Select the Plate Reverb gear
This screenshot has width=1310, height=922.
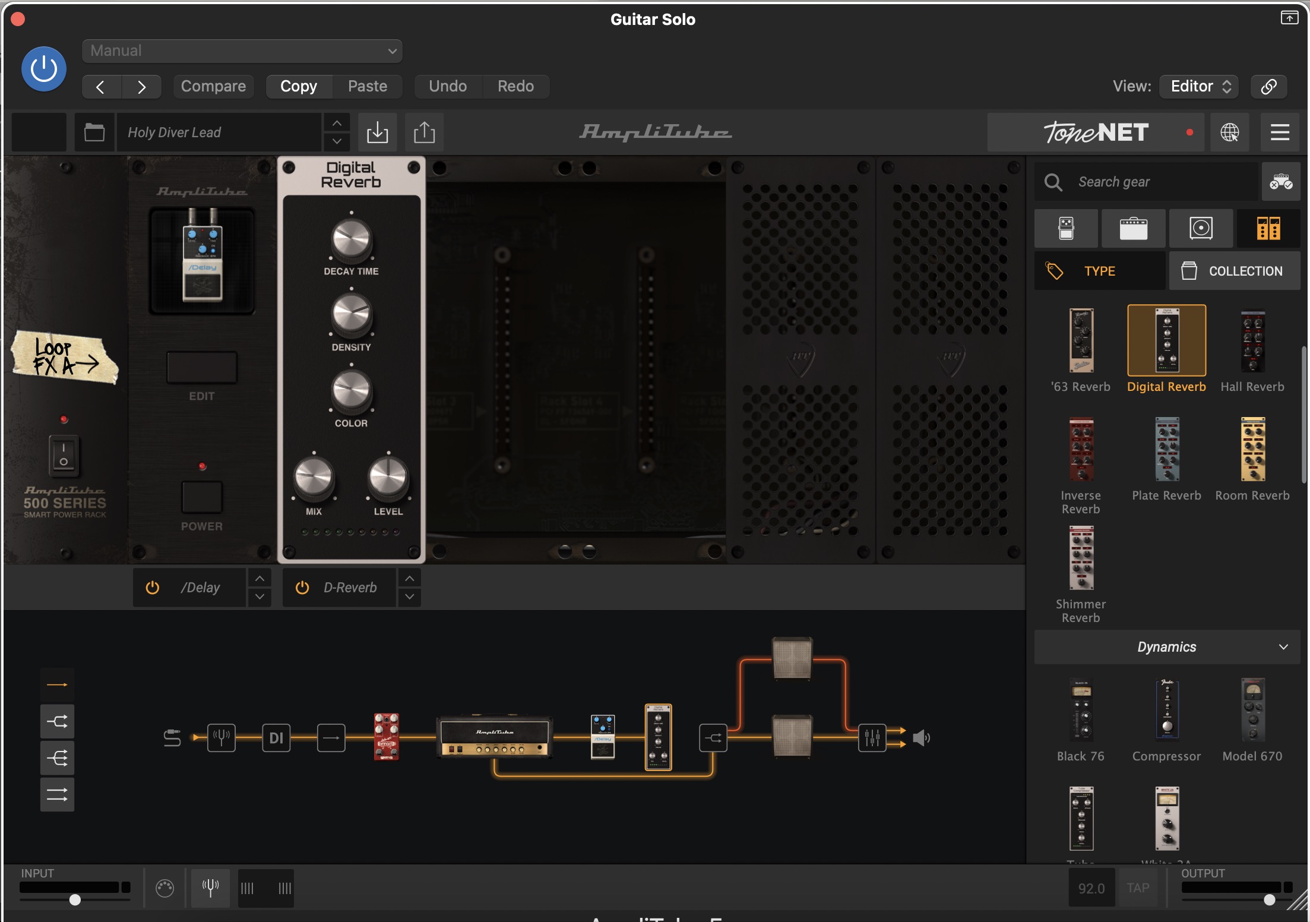pyautogui.click(x=1166, y=459)
